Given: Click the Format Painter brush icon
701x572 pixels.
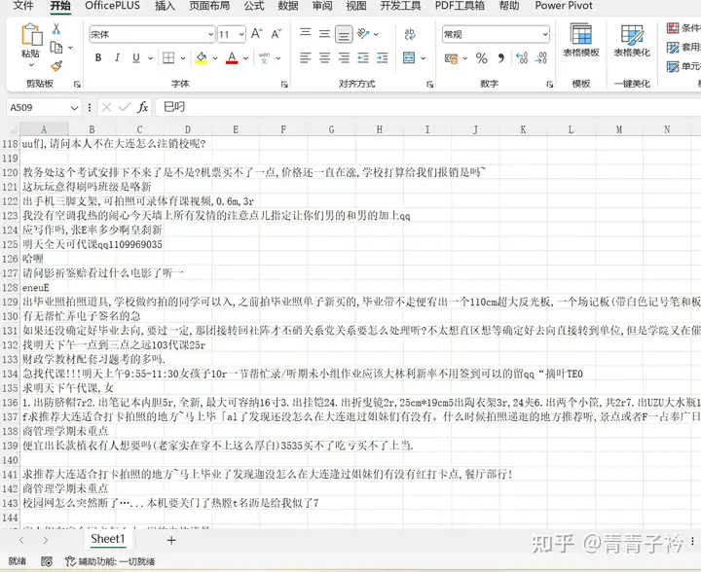Looking at the screenshot, I should click(56, 66).
